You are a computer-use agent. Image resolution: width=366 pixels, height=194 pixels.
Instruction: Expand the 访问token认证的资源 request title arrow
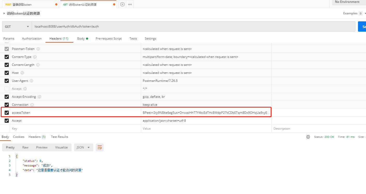coord(4,13)
